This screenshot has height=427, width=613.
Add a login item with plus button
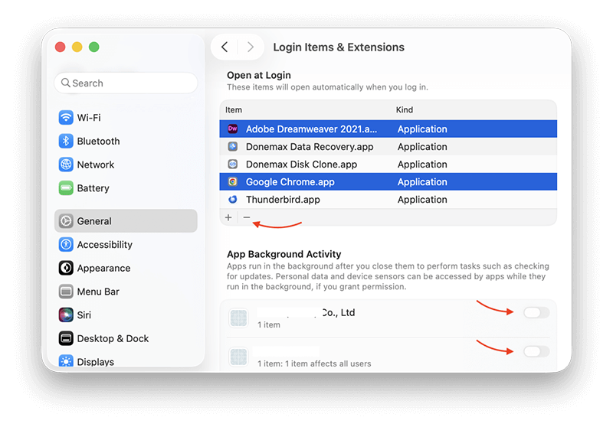point(228,217)
